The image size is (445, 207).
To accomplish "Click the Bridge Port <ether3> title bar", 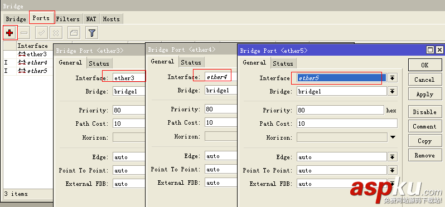I will [x=99, y=51].
